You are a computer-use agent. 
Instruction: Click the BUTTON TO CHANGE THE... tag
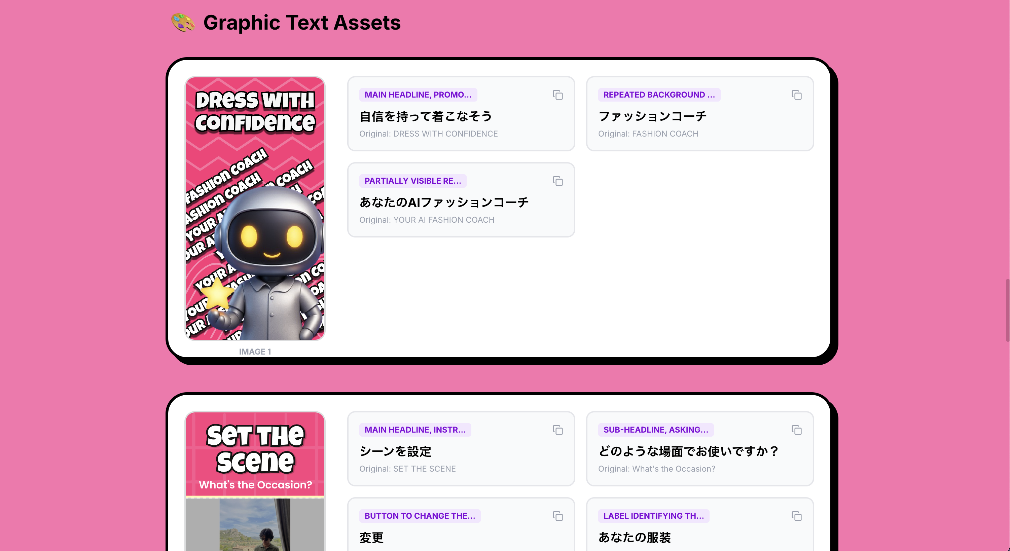(x=420, y=516)
